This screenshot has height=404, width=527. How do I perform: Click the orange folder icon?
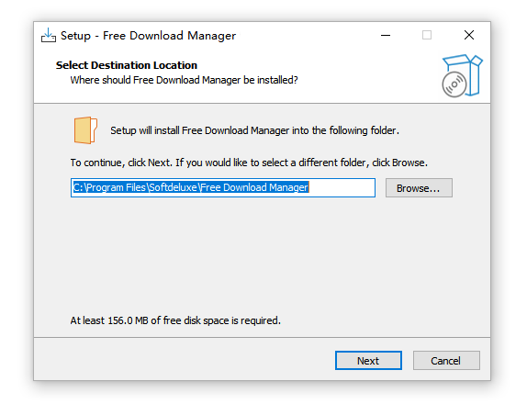(85, 130)
